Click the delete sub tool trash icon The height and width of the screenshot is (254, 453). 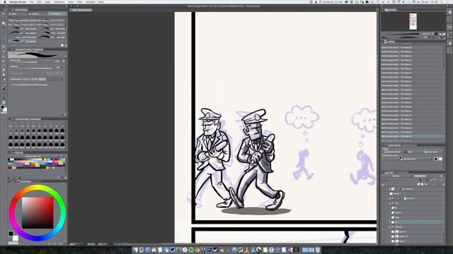[66, 46]
